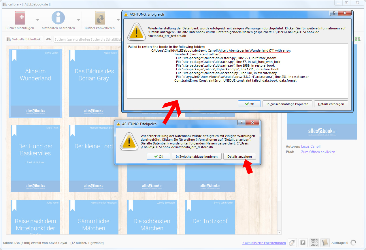Close the small Erfolgreich dialog

tap(252, 123)
